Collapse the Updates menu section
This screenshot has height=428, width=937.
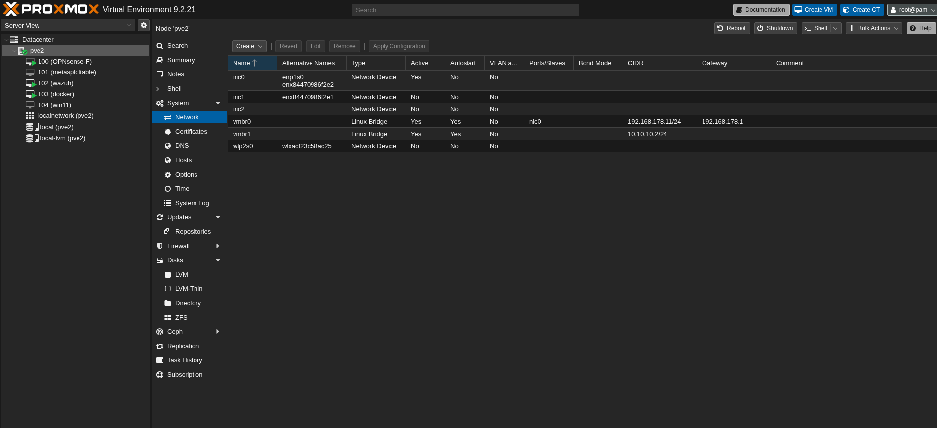point(218,217)
